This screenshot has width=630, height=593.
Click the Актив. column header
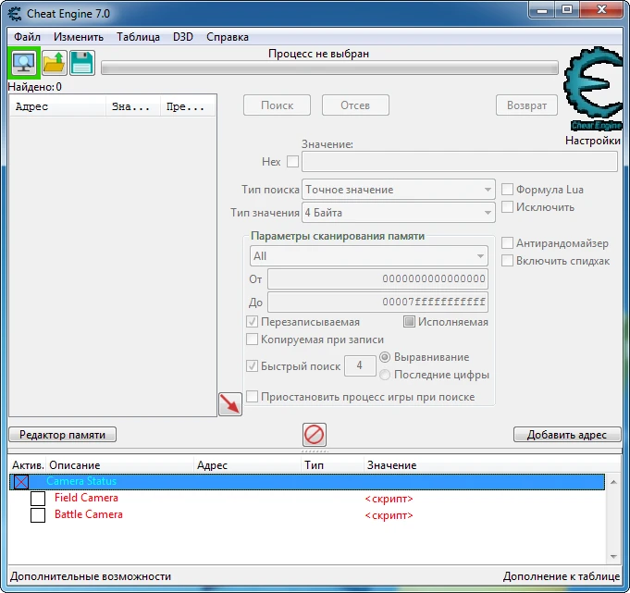pyautogui.click(x=28, y=465)
